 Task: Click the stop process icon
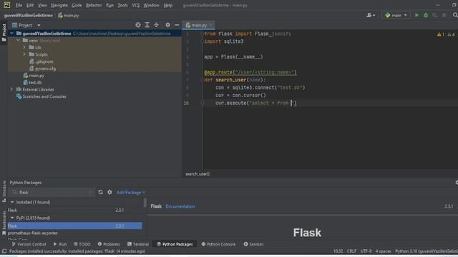tap(444, 15)
